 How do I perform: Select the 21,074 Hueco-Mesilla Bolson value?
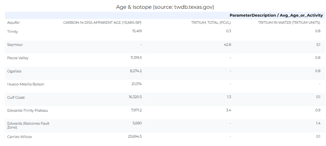click(x=137, y=84)
